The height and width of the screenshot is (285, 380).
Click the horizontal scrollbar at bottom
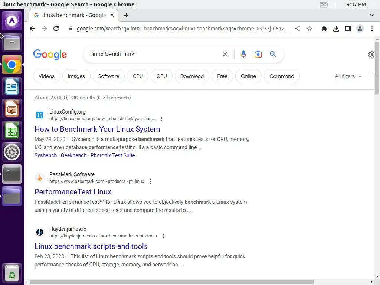pyautogui.click(x=171, y=282)
